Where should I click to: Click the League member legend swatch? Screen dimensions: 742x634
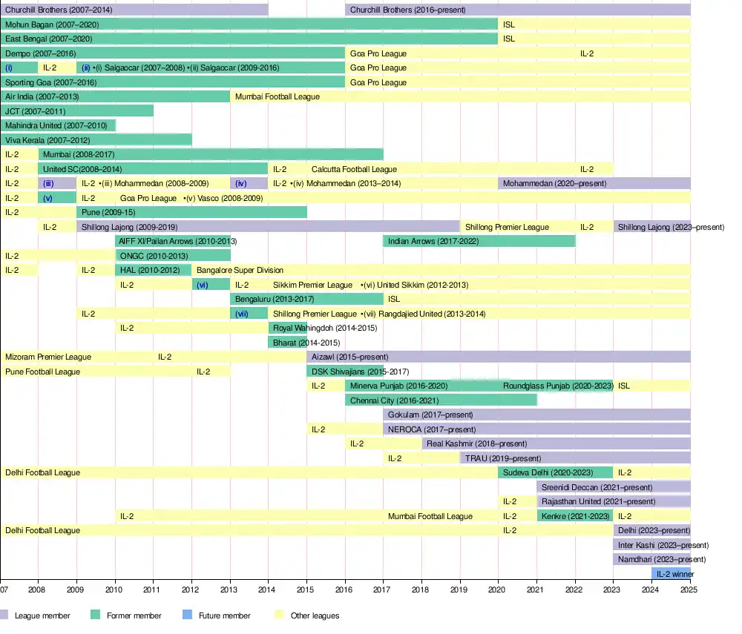(x=5, y=615)
